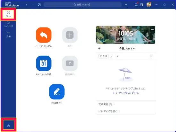This screenshot has height=132, width=176.
Task: Go to previous day with the left chevron
Action: click(x=112, y=56)
